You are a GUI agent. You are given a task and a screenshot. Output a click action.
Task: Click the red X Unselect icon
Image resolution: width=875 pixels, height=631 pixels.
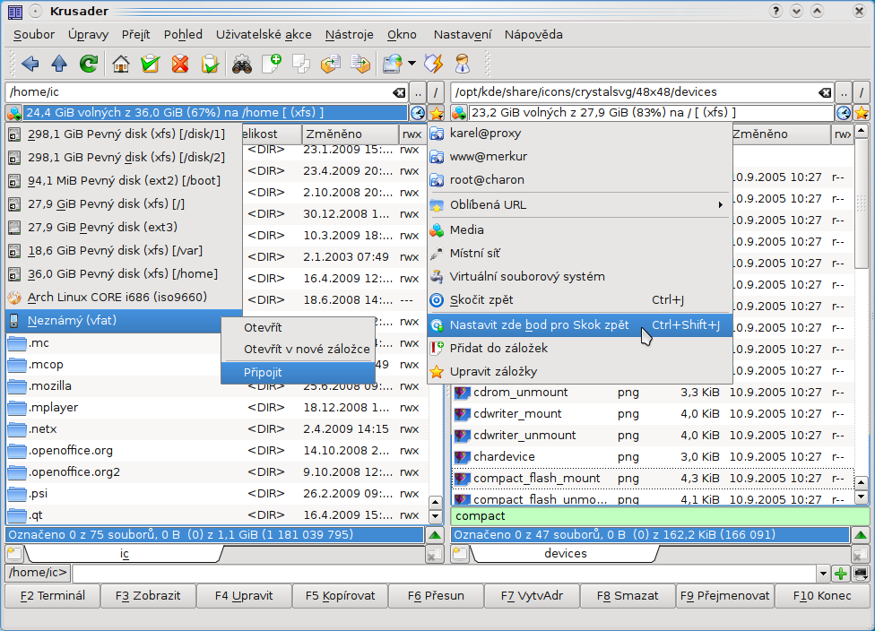point(179,64)
